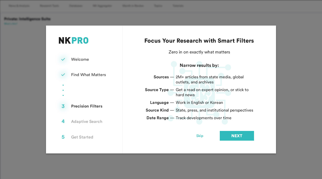Open the Topics menu item

pyautogui.click(x=158, y=6)
